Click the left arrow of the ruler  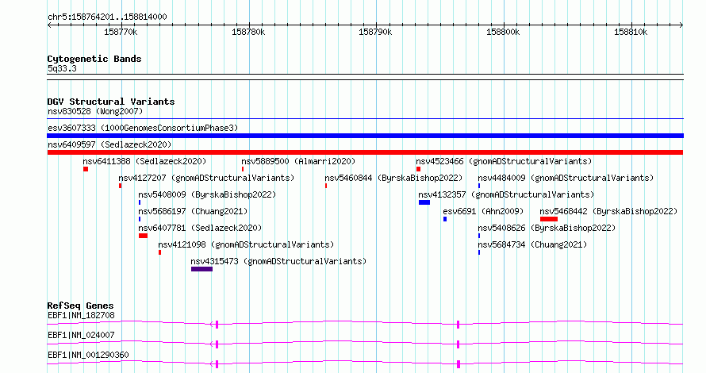(x=49, y=25)
